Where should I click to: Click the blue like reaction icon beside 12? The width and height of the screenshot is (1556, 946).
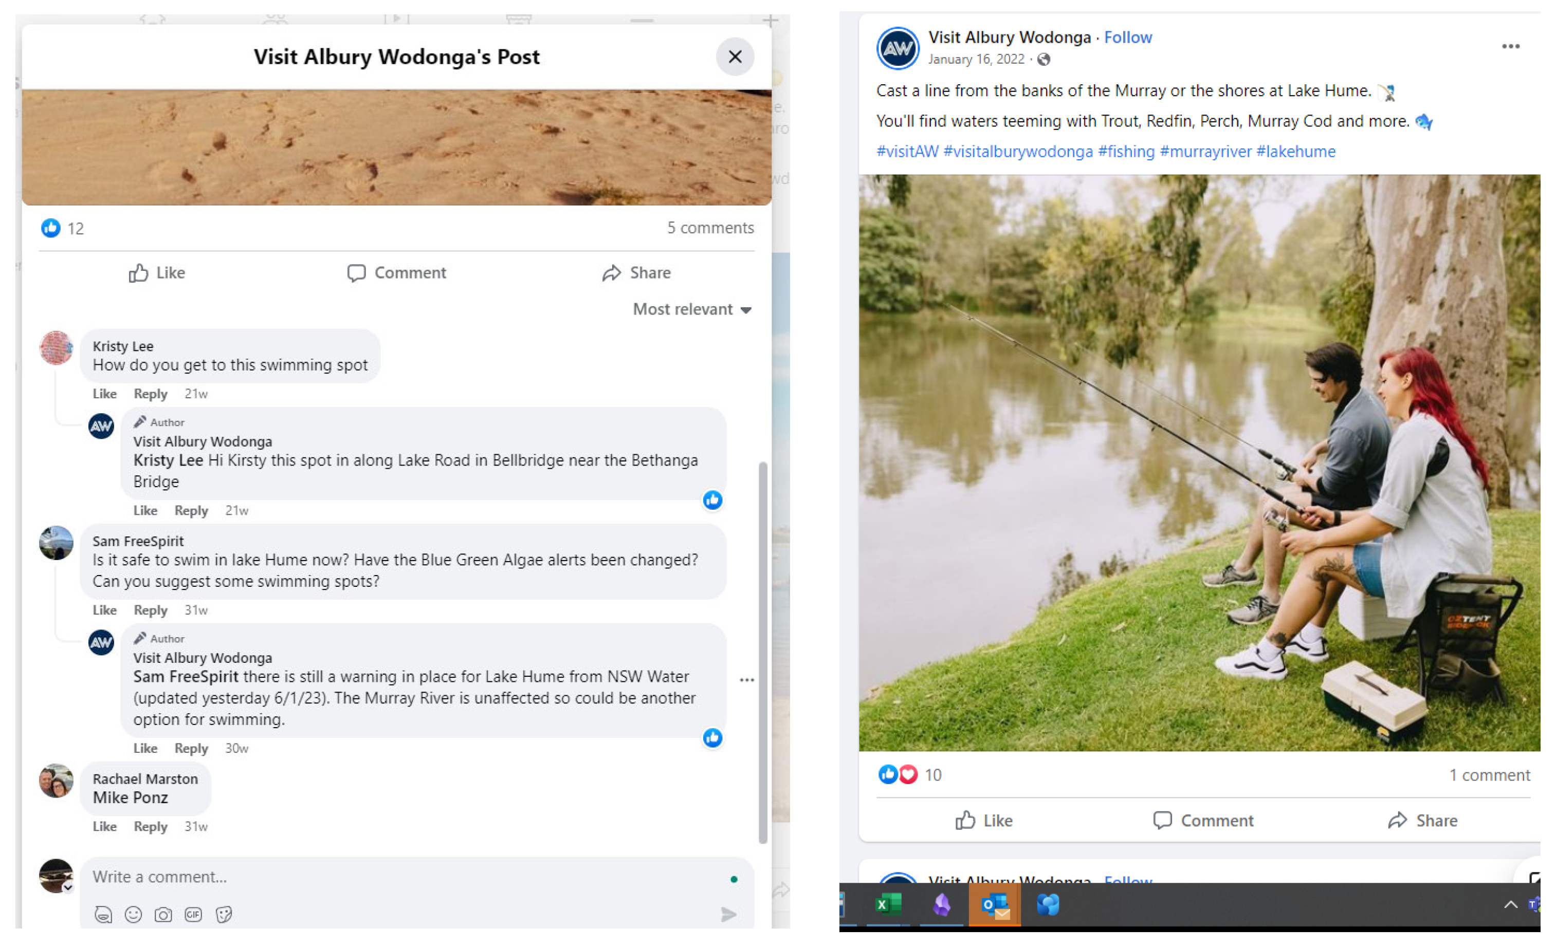pos(50,228)
